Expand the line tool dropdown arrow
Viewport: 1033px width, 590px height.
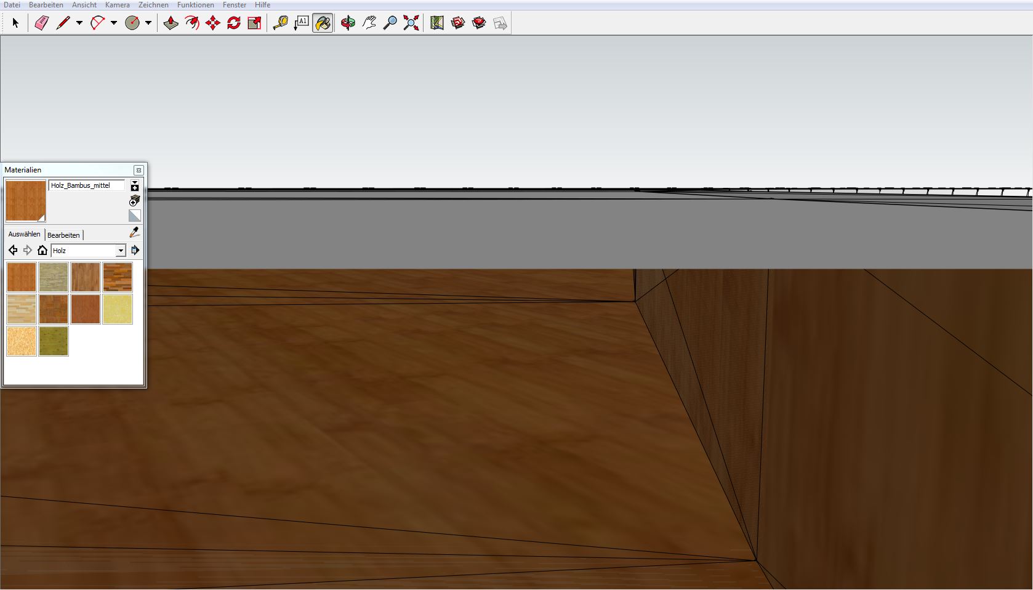click(x=79, y=23)
